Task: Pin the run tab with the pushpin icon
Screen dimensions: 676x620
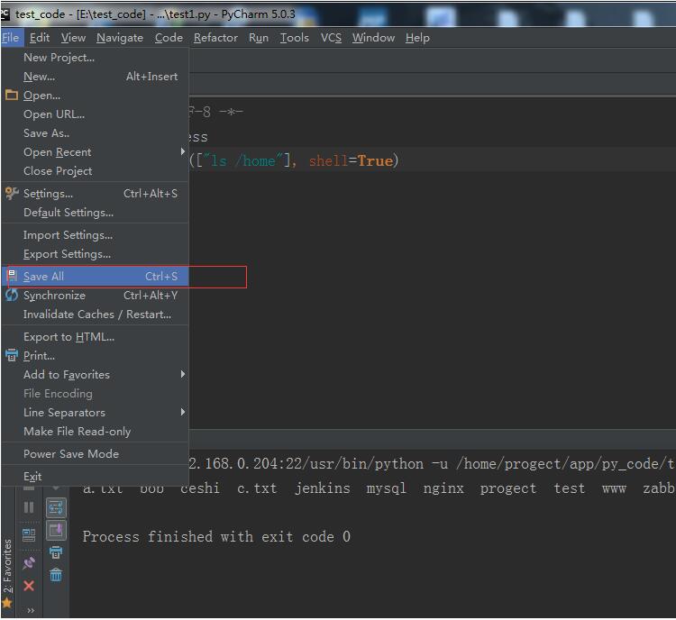Action: [29, 562]
